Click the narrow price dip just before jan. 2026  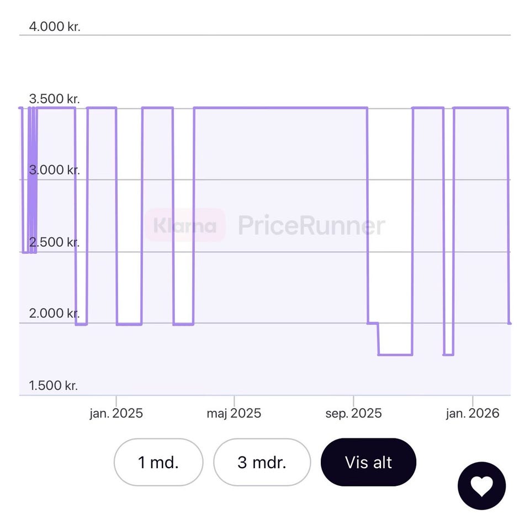pos(448,354)
